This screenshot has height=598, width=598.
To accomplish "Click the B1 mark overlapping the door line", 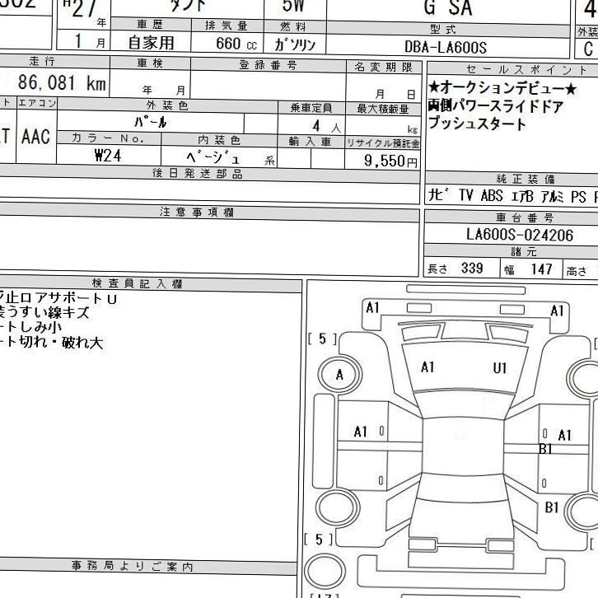I will (546, 449).
